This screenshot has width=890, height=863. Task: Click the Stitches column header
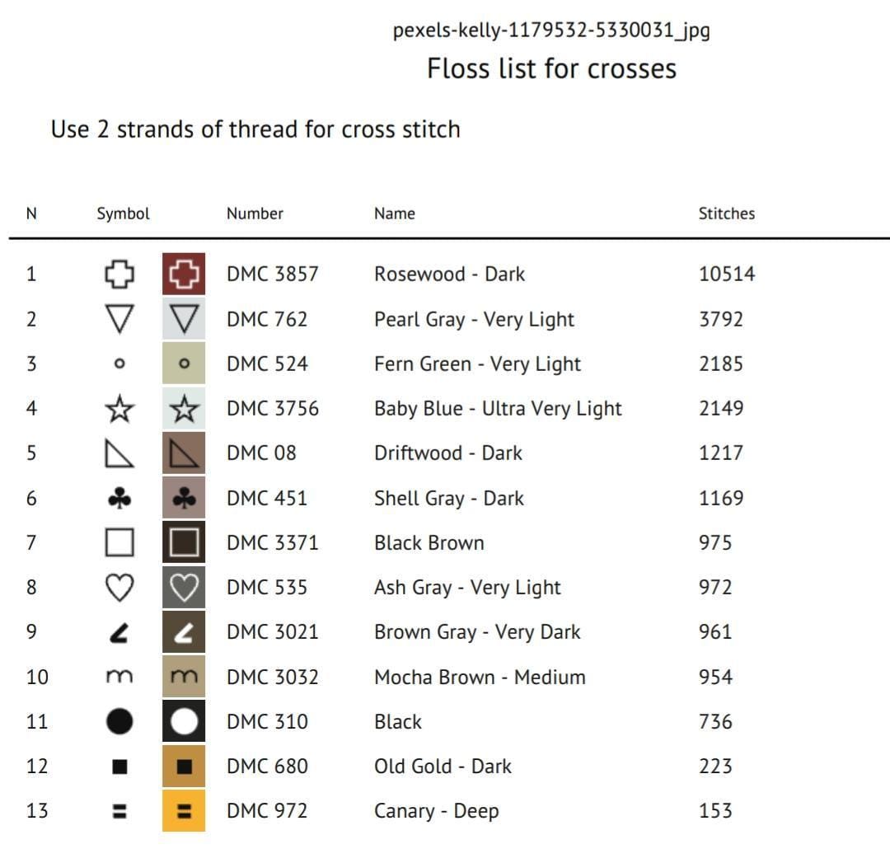click(x=727, y=213)
